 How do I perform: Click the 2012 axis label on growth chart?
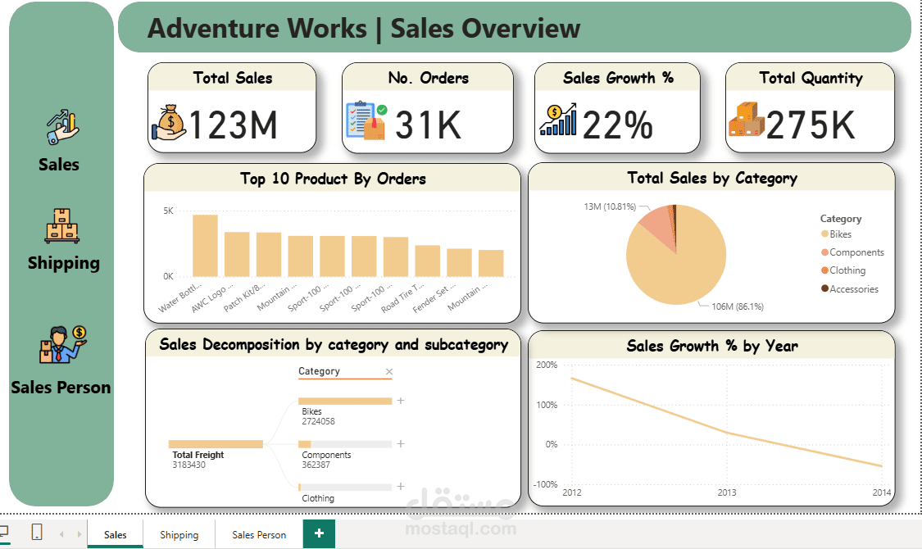pyautogui.click(x=571, y=492)
